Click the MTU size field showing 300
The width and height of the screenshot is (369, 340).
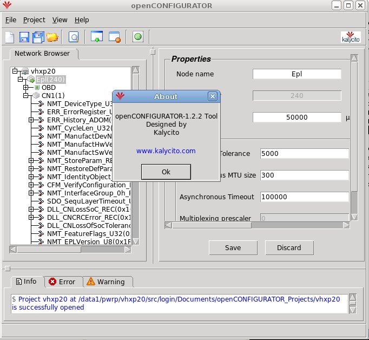304,175
